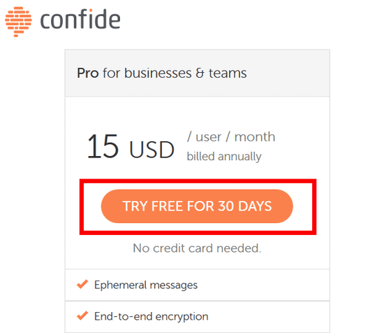Select the Ephemeral messages feature label

point(146,285)
